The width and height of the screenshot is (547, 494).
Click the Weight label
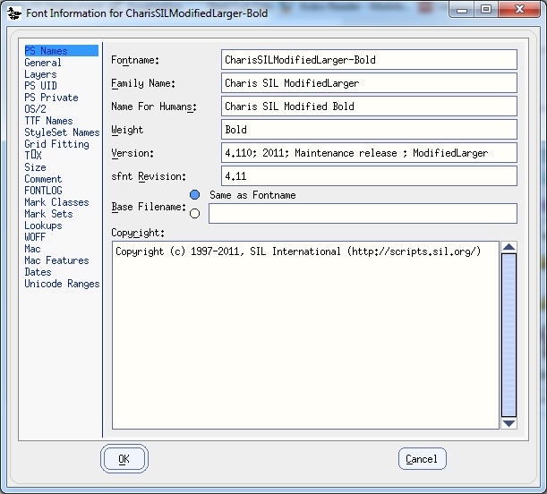[127, 130]
